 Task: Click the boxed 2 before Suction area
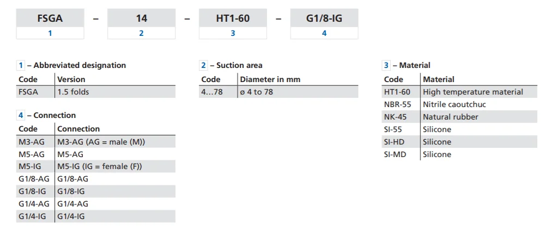click(204, 65)
